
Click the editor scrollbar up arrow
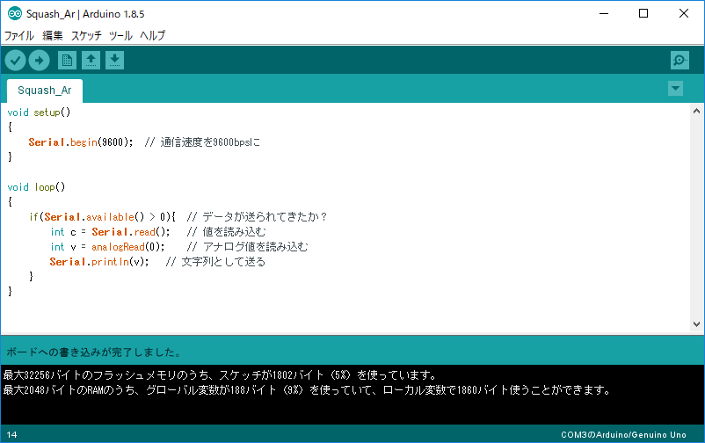pyautogui.click(x=696, y=111)
